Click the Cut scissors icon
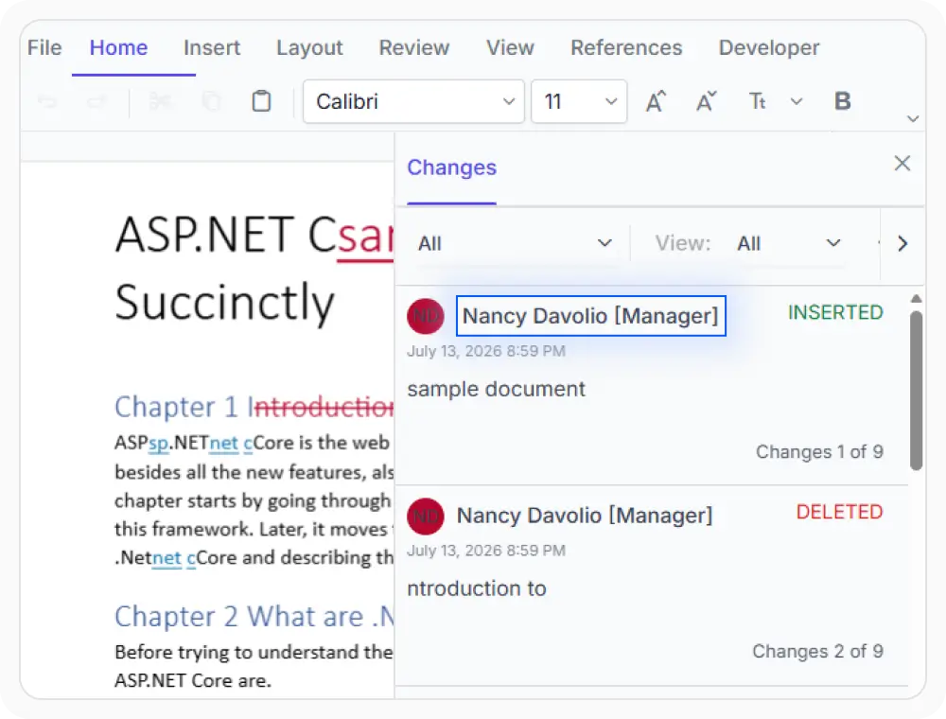This screenshot has width=946, height=719. coord(160,101)
